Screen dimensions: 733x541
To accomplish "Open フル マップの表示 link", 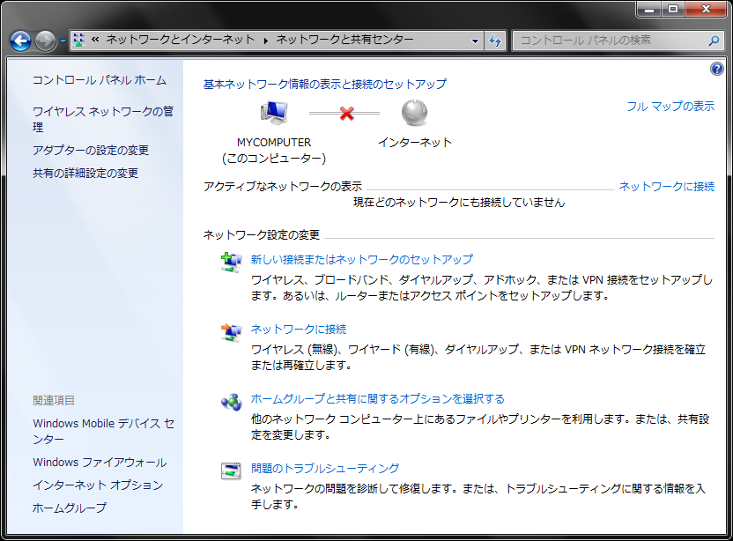I will click(670, 106).
